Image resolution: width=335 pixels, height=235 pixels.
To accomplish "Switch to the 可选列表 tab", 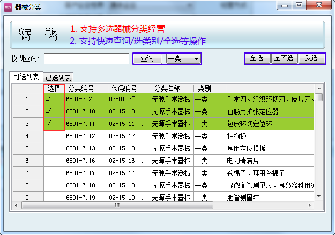I will coord(26,77).
